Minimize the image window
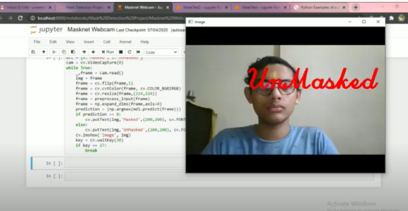This screenshot has height=211, width=408. click(350, 22)
